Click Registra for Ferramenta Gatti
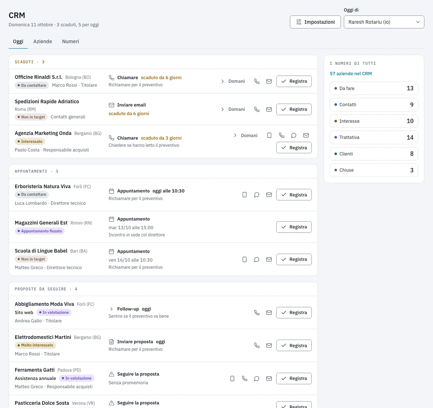The width and height of the screenshot is (433, 408). click(294, 378)
